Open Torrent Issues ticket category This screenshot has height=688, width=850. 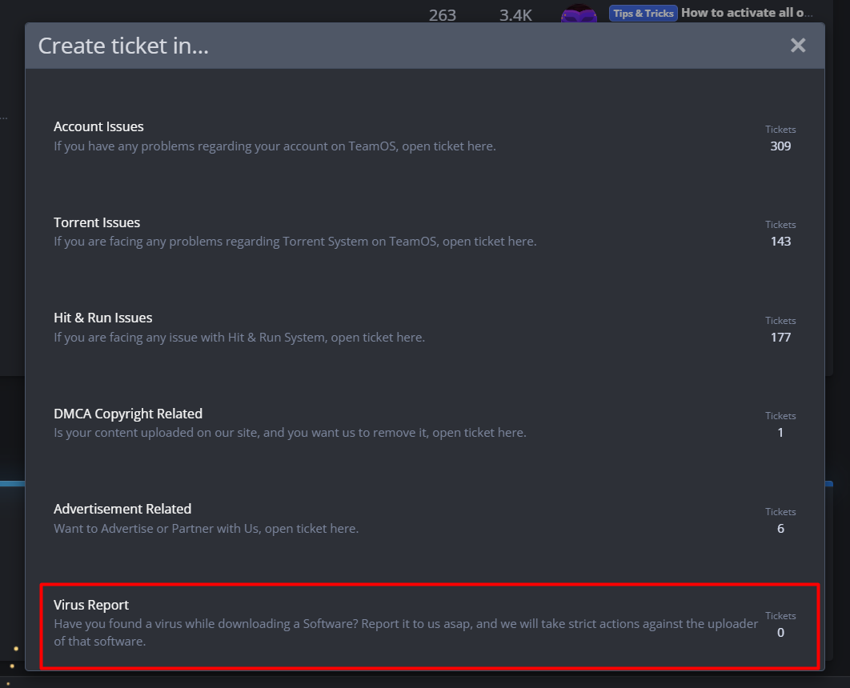point(97,222)
